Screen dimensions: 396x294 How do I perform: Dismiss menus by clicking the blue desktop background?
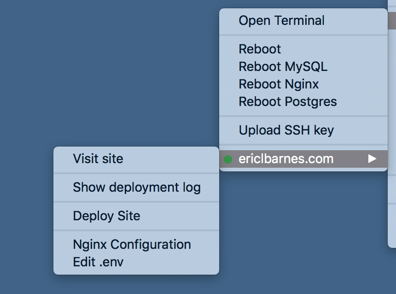[101, 76]
